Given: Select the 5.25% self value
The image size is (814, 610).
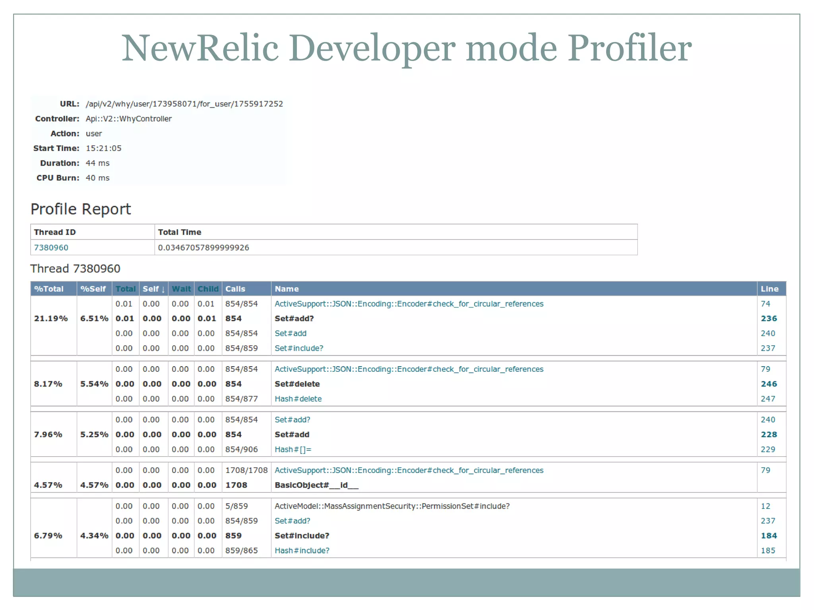Looking at the screenshot, I should tap(94, 434).
